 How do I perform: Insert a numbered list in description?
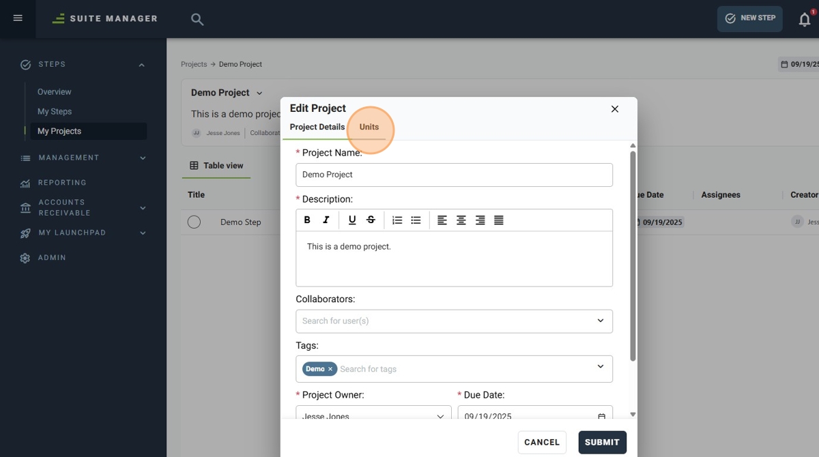[x=397, y=220]
